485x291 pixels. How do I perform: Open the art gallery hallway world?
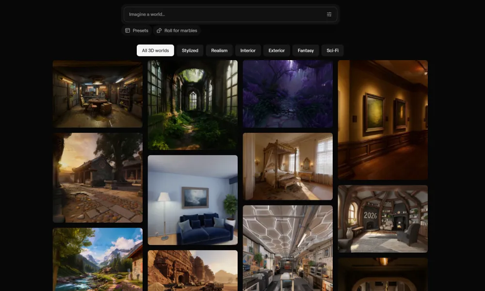point(383,120)
